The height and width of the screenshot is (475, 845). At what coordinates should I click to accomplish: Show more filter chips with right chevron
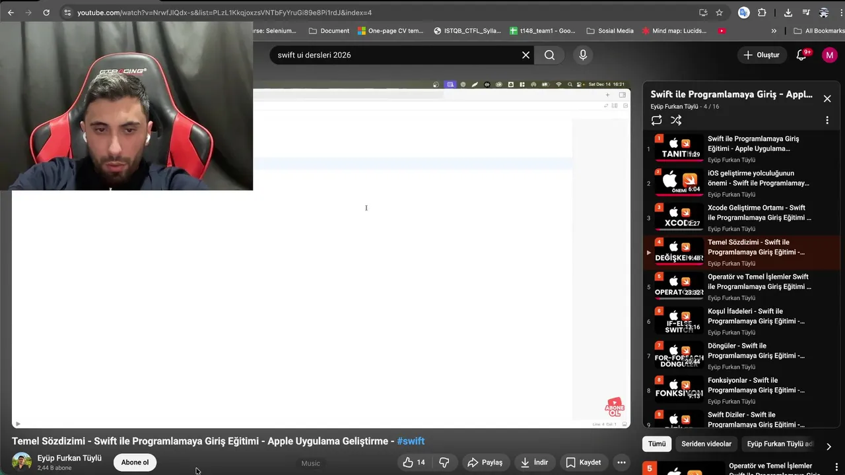click(828, 446)
